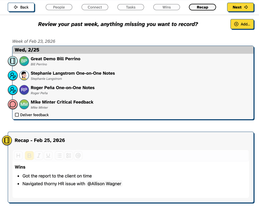259x209 pixels.
Task: Click the notebook icon next to Great Demo
Action: pyautogui.click(x=13, y=61)
